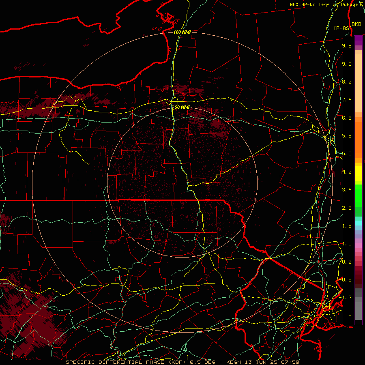Select the 6.6 legend value
The height and width of the screenshot is (365, 365).
(x=347, y=118)
